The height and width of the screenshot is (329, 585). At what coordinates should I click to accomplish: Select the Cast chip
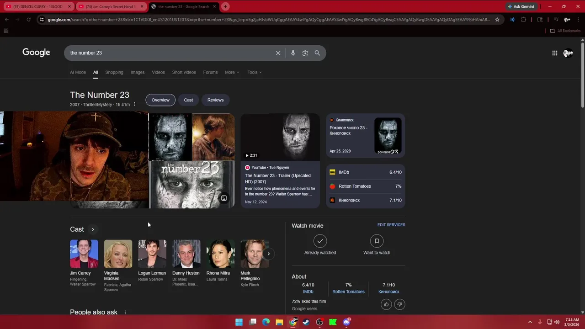(x=188, y=100)
